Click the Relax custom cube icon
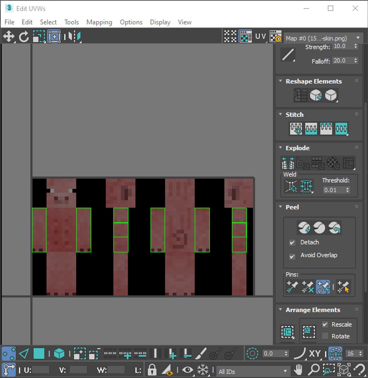Screen dimensions: 368x378 click(330, 96)
